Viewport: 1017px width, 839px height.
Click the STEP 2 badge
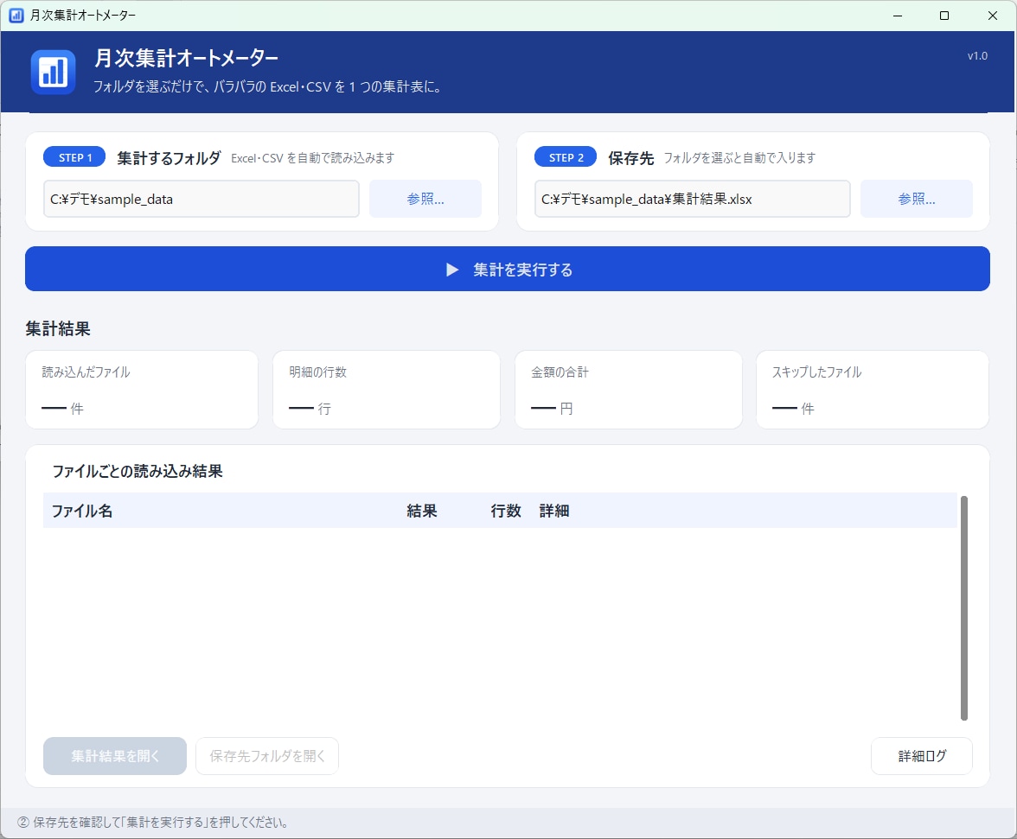pyautogui.click(x=566, y=157)
